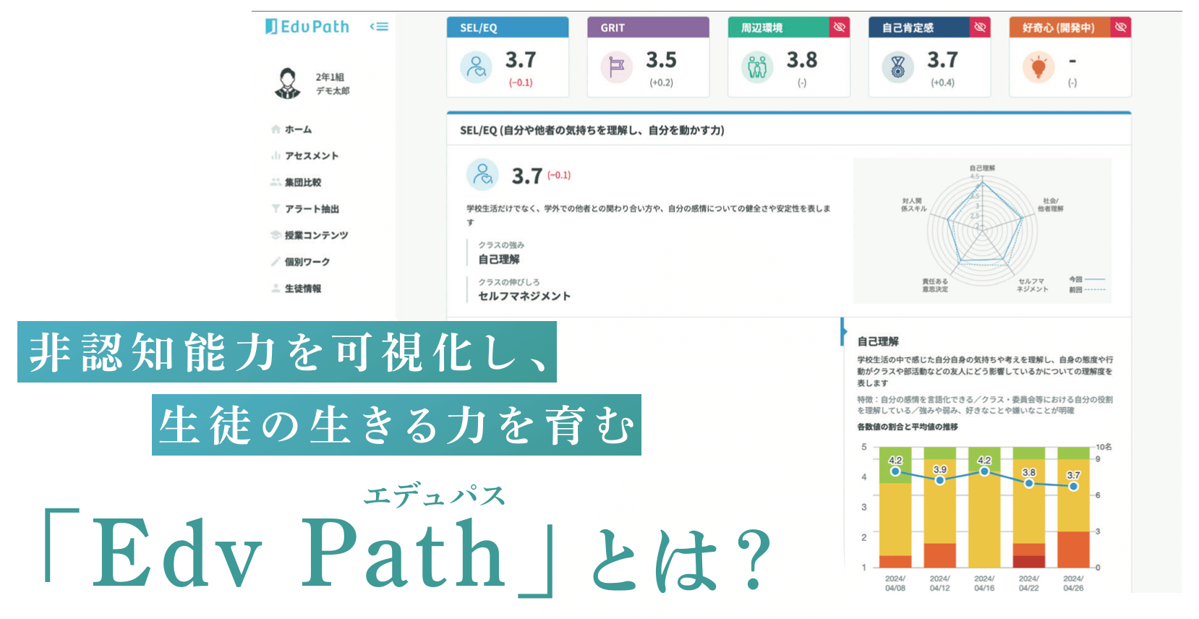This screenshot has width=1199, height=619.
Task: Click the 4.2 data point for 2024/04/08
Action: 895,471
